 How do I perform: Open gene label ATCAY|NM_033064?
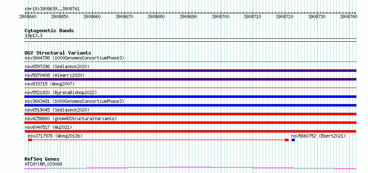coord(43,164)
